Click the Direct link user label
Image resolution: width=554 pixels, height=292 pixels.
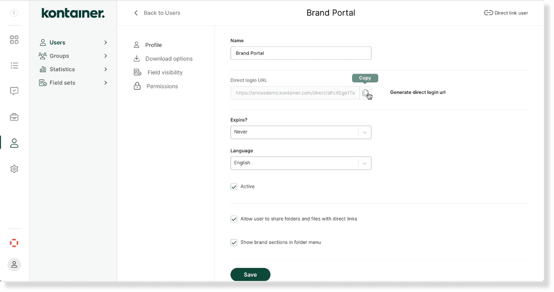click(511, 13)
